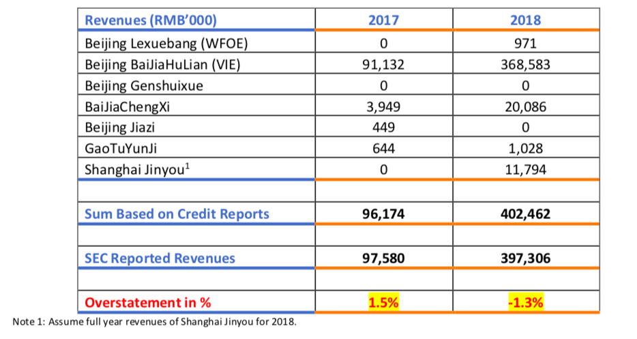Select the 2018 column header

point(525,20)
